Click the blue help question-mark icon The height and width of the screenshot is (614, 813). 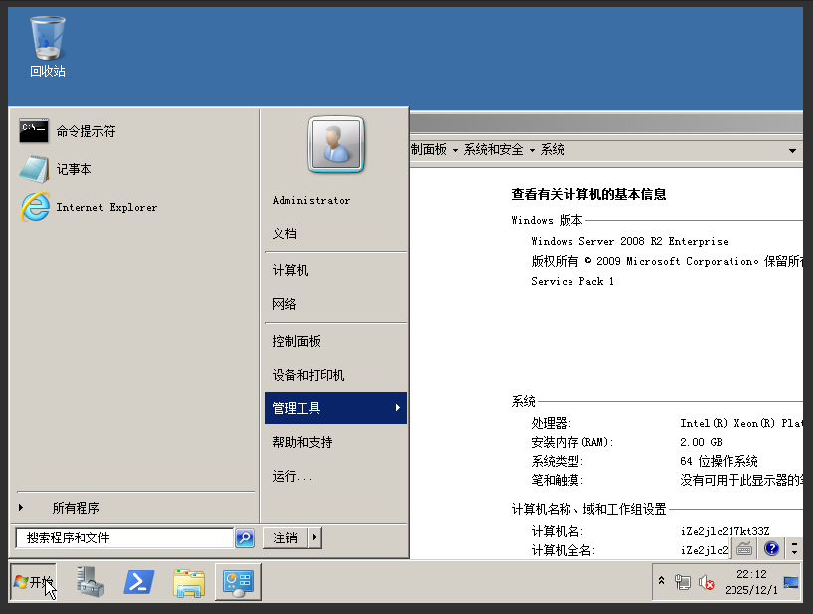tap(771, 548)
